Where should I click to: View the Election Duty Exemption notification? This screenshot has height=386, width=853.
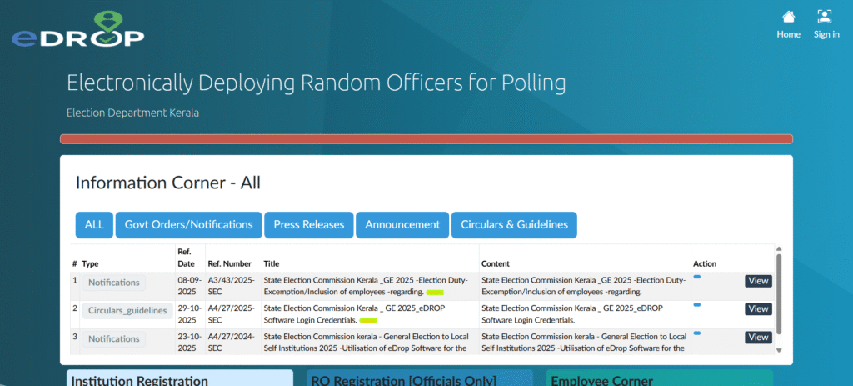758,281
